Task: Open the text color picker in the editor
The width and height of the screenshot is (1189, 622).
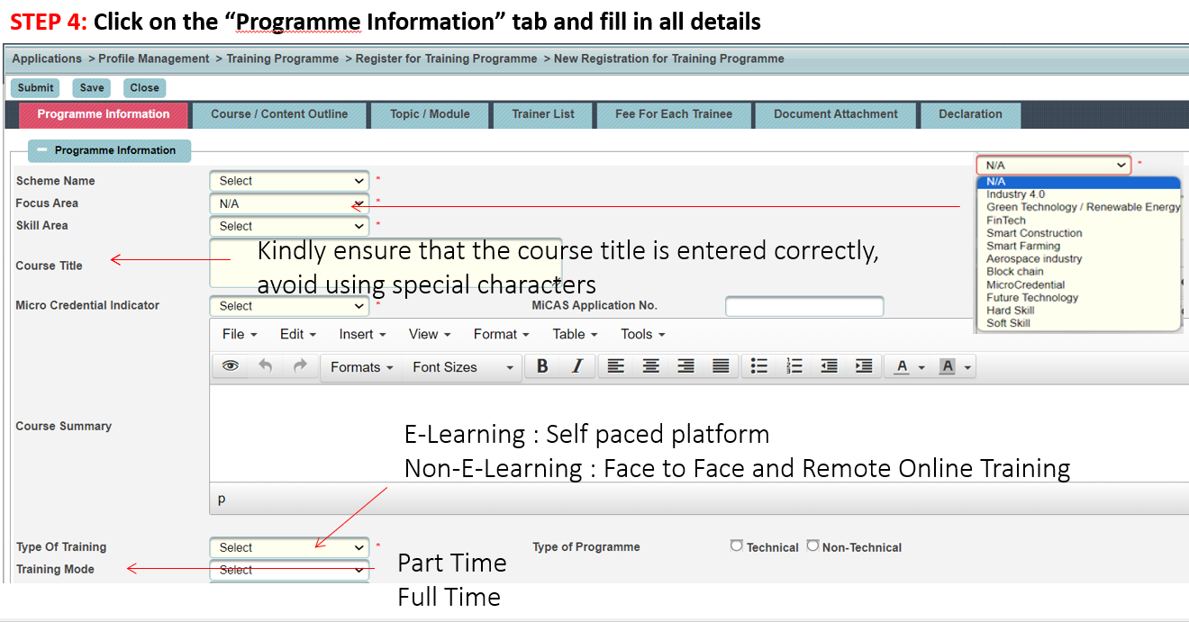Action: [x=903, y=366]
